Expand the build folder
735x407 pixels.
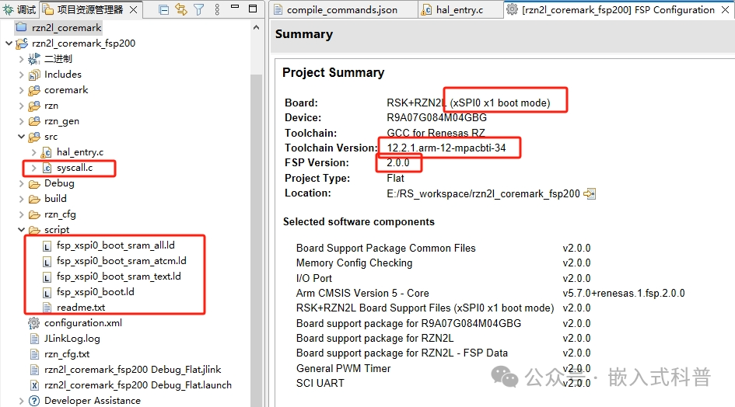(21, 199)
